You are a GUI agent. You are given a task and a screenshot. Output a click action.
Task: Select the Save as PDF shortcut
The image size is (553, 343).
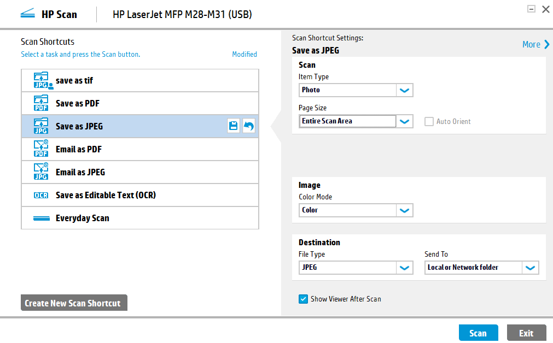140,103
